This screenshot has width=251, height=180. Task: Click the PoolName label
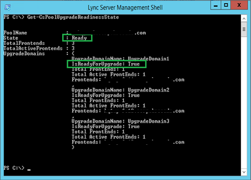(x=15, y=33)
